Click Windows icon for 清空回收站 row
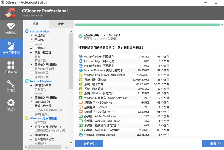Viewport: 224px width, 150px height. [80, 79]
